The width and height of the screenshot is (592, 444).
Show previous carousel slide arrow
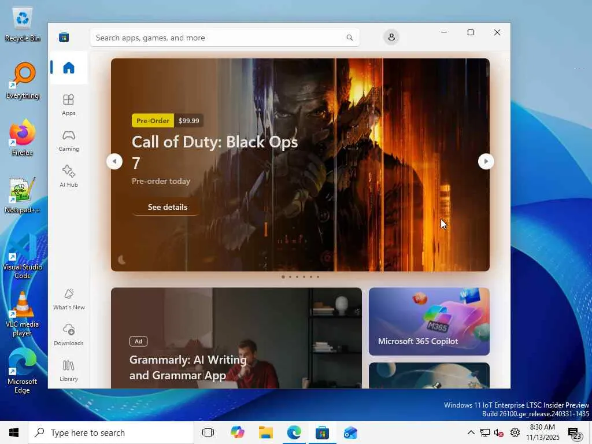click(114, 162)
